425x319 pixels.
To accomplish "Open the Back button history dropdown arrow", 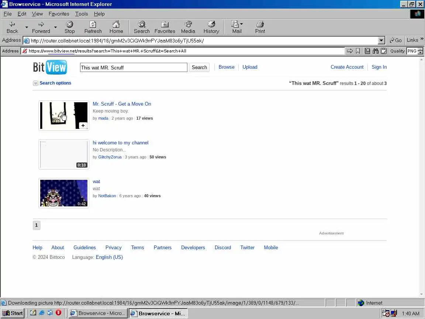I will pyautogui.click(x=27, y=27).
